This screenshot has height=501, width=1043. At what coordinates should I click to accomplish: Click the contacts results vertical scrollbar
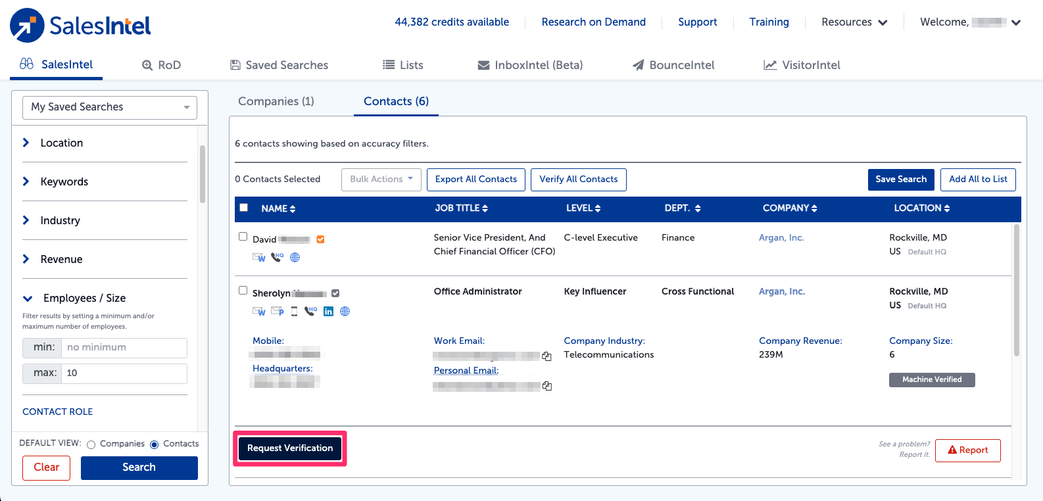pos(1017,291)
